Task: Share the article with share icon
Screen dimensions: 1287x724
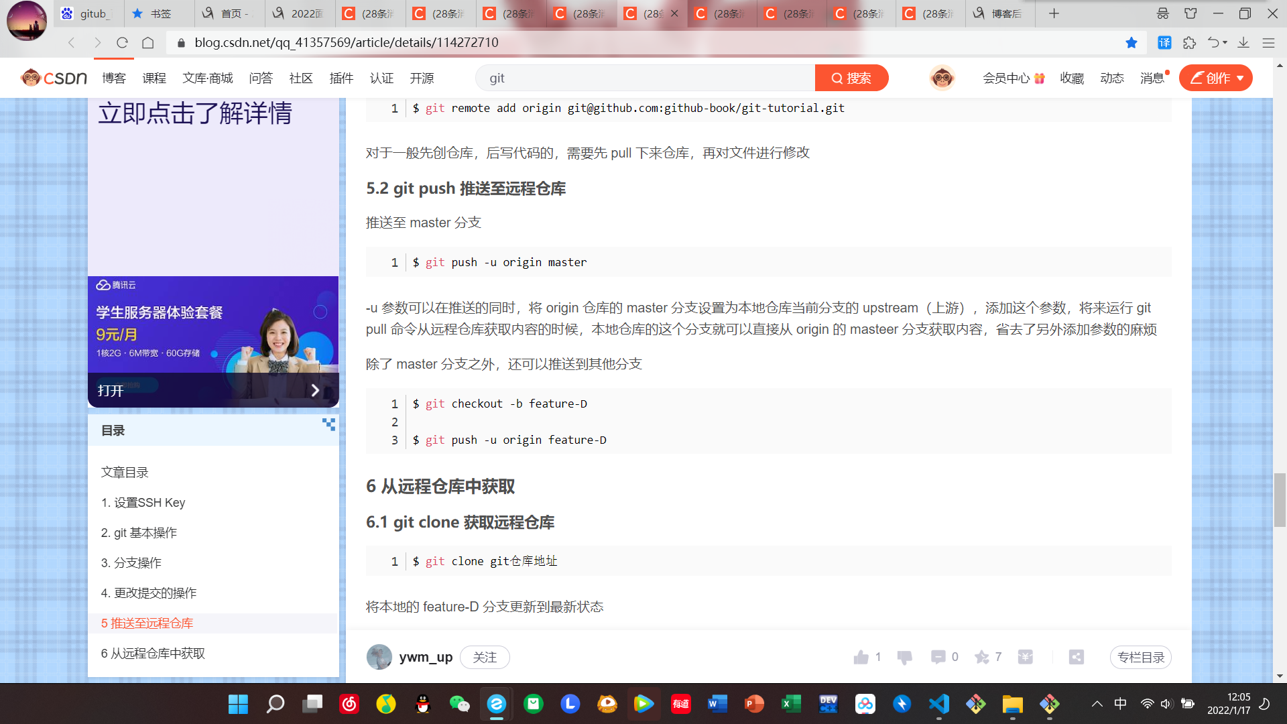Action: click(1077, 657)
